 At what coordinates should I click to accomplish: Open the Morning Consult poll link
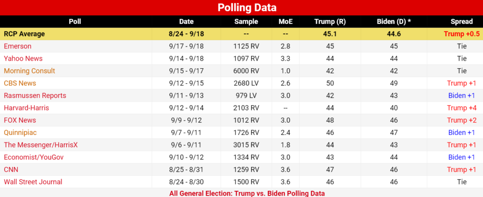pos(30,71)
